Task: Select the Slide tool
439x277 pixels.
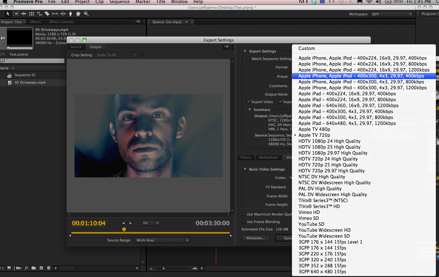Action: pyautogui.click(x=63, y=14)
